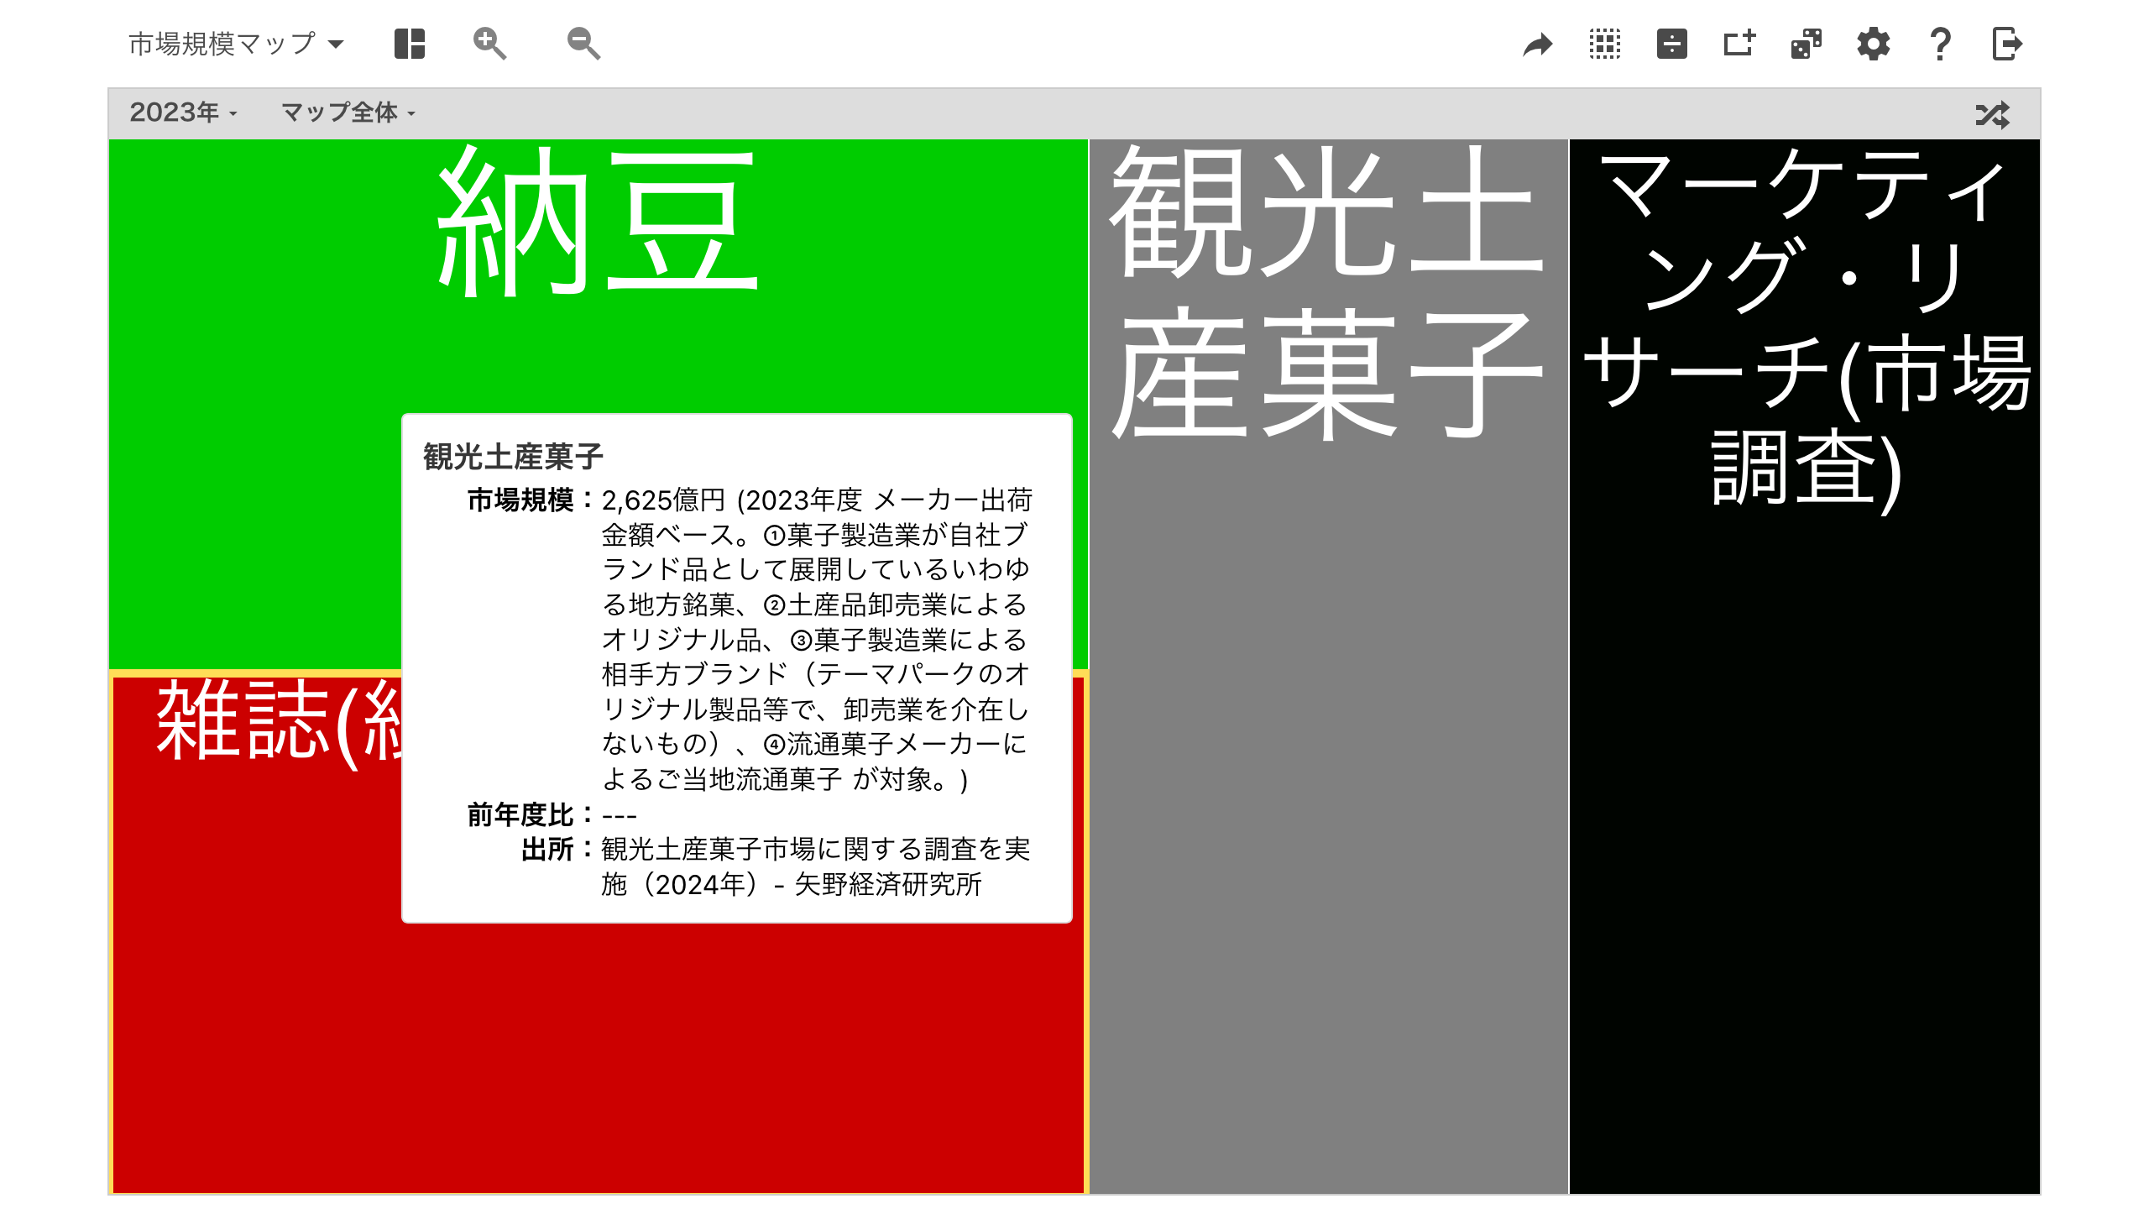Click the calculator division icon
This screenshot has height=1209, width=2149.
click(x=1672, y=44)
